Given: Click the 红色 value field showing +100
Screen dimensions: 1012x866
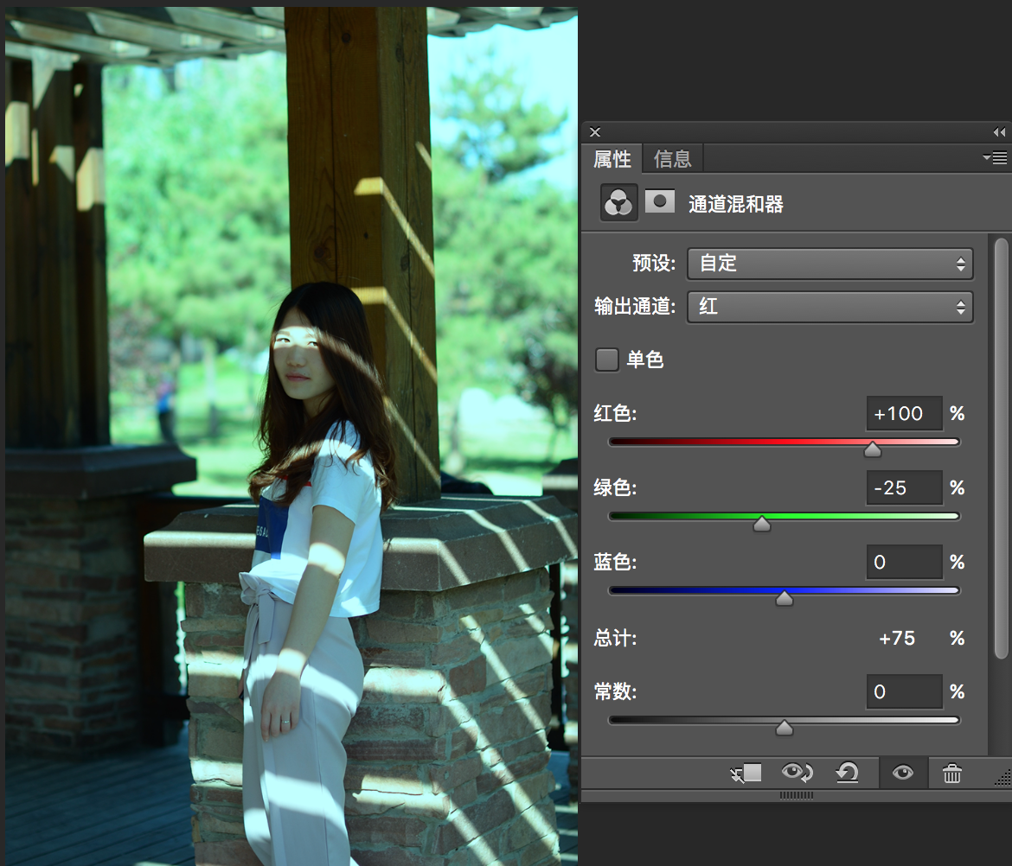Looking at the screenshot, I should tap(904, 413).
